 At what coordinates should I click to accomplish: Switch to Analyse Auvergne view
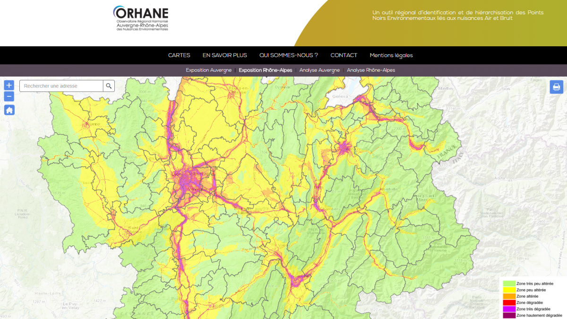click(x=319, y=70)
